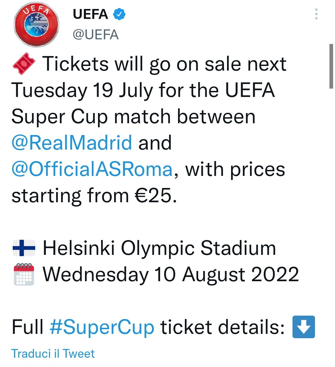Open the #SuperCup hashtag

coord(102,327)
